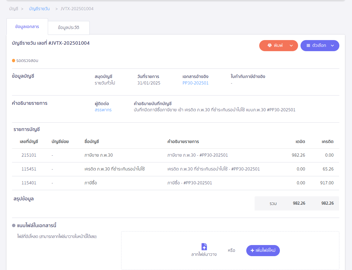352x270 pixels.
Task: Select the ข้อมูลเอกสาร tab
Action: (27, 27)
